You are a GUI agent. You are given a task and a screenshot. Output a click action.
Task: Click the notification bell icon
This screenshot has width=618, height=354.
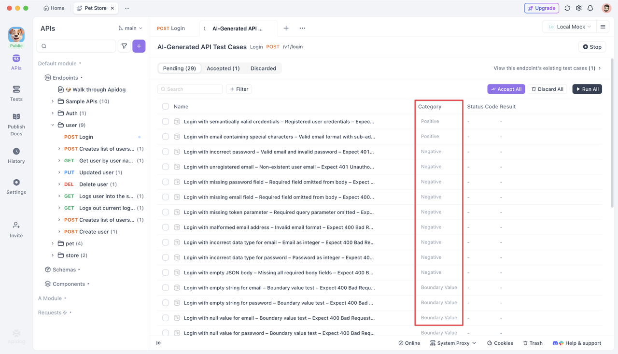pos(590,8)
